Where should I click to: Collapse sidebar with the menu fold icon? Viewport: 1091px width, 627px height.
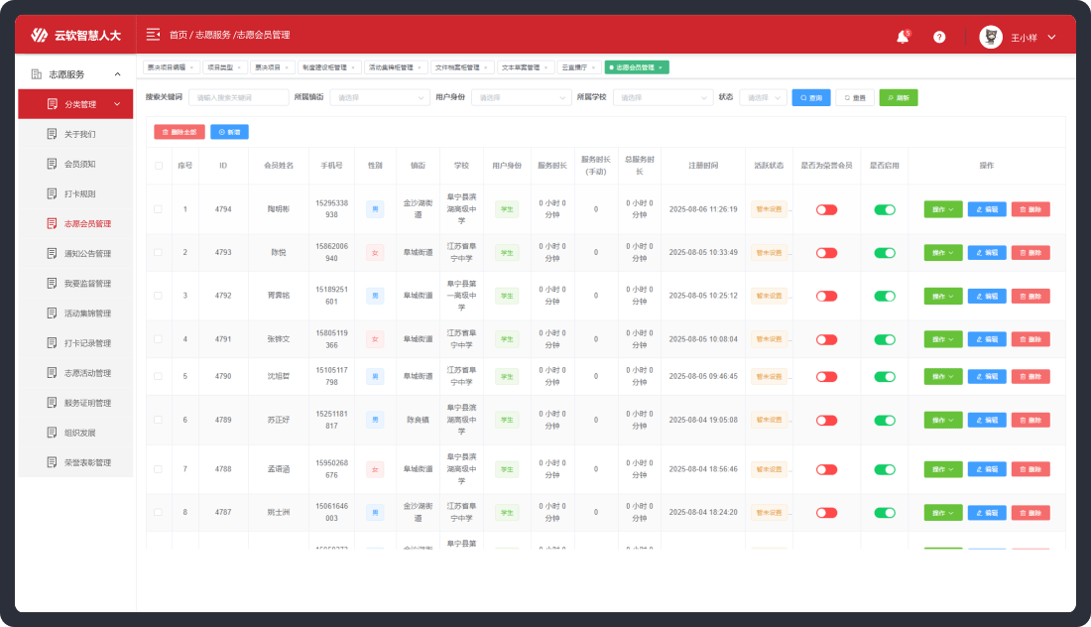point(153,35)
